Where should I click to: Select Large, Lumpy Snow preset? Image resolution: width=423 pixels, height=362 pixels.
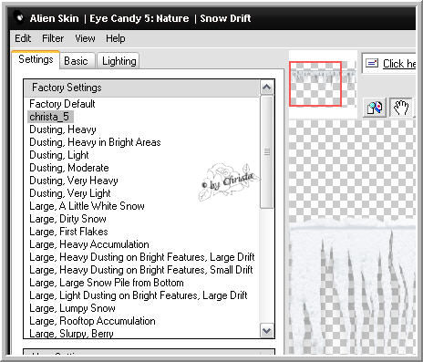point(72,308)
